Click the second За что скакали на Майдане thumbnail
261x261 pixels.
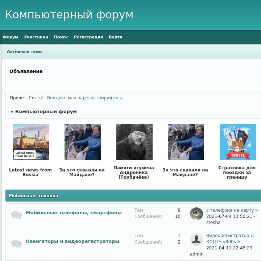tap(186, 142)
